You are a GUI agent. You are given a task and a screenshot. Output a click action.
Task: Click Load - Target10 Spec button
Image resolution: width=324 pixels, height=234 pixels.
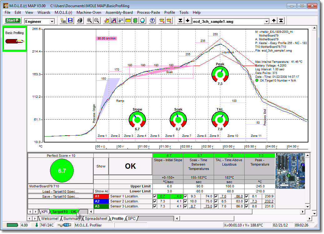(x=61, y=192)
